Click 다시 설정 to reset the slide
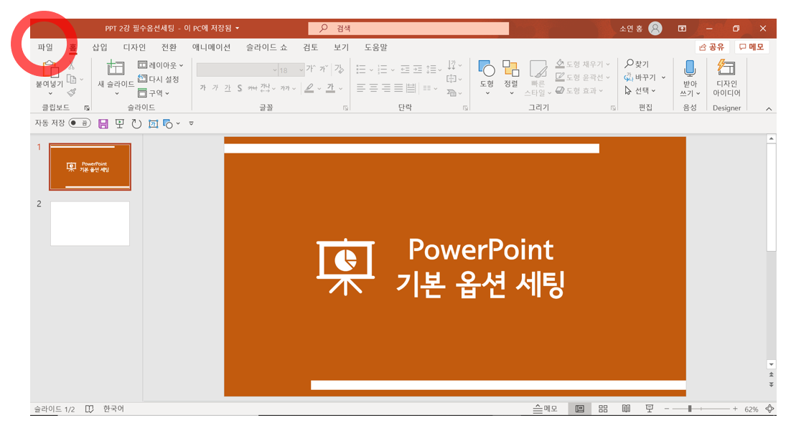This screenshot has height=428, width=791. click(x=159, y=79)
